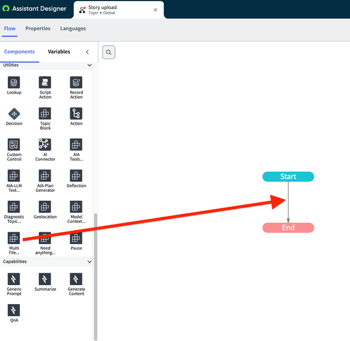Select the Custom Control component

[14, 150]
